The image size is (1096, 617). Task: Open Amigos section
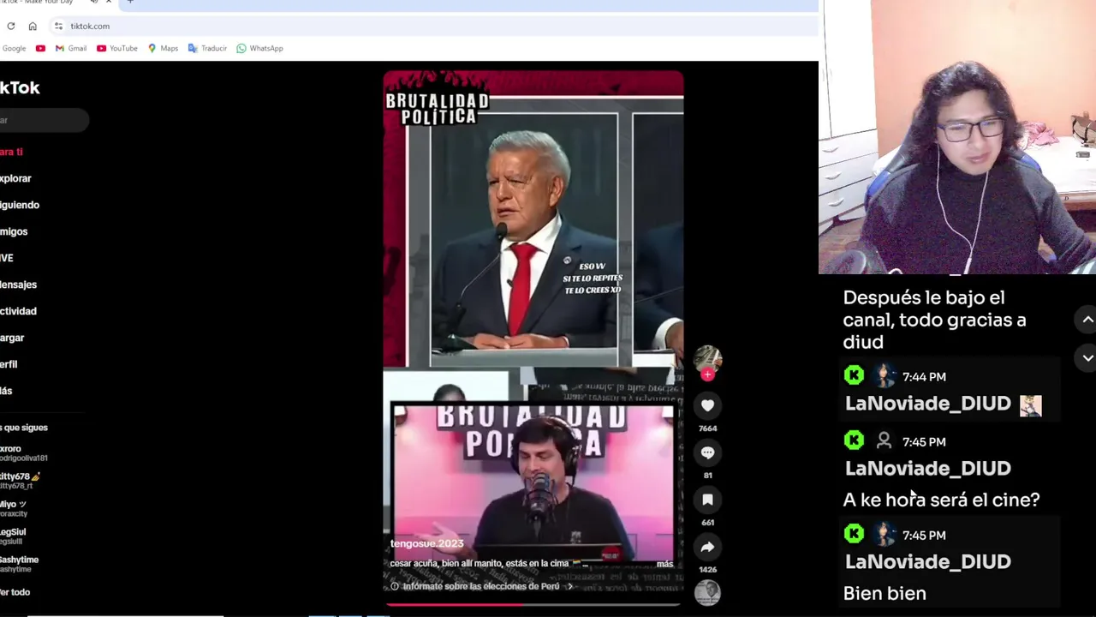[14, 231]
